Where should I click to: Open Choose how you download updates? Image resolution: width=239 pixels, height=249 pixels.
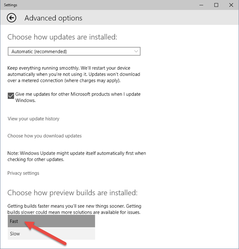[x=45, y=136]
